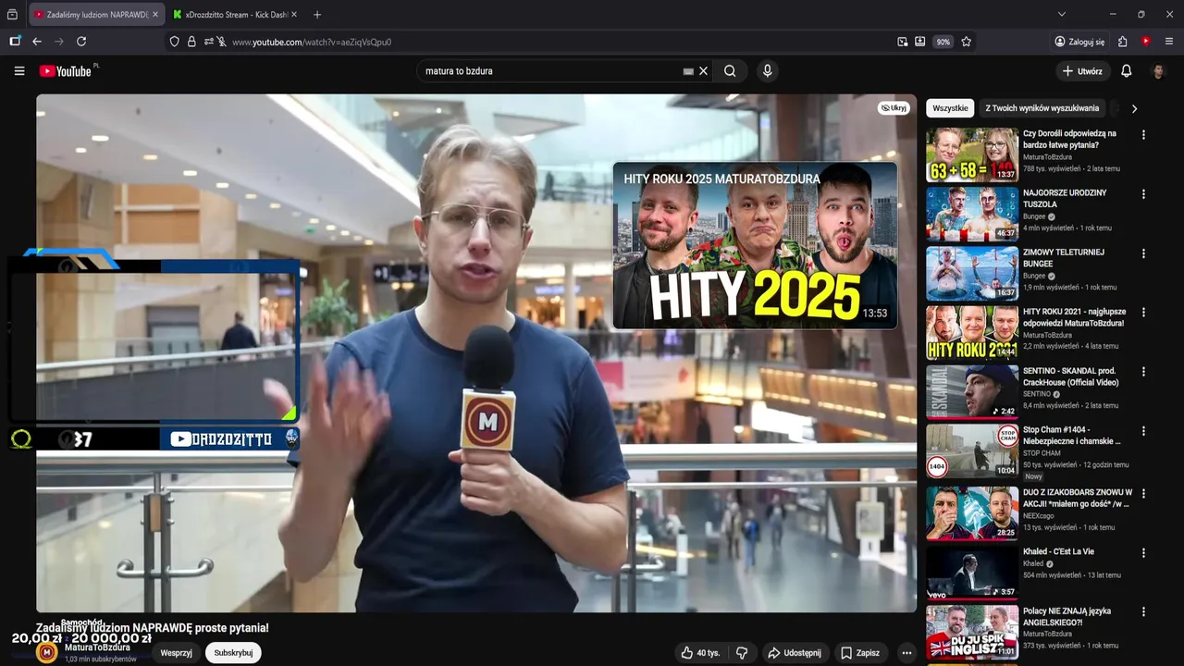Switch to xDrozdzitto Stream Kick tab

(x=237, y=15)
